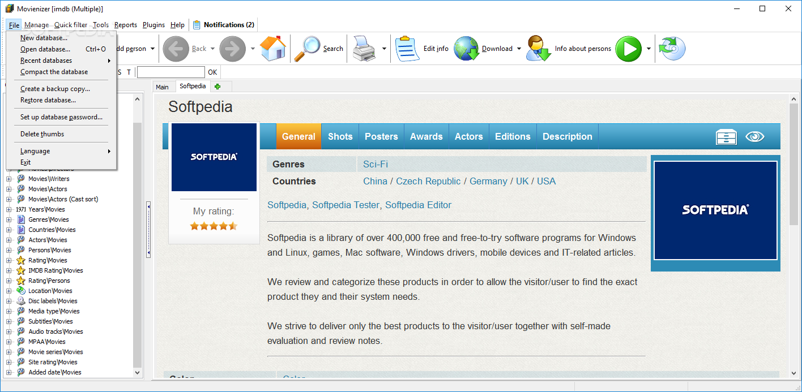Click the small Softpedia cover thumbnail
The width and height of the screenshot is (802, 392).
point(214,157)
